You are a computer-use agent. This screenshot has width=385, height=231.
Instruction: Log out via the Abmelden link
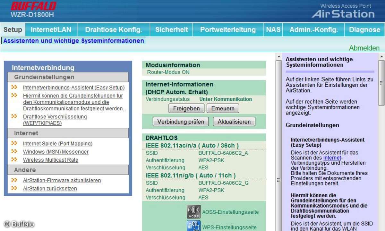[x=364, y=48]
